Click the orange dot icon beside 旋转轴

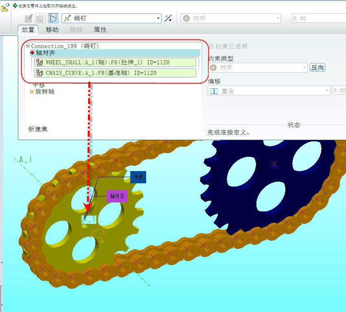pos(31,92)
